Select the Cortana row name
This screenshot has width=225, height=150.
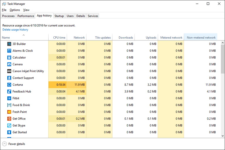(x=18, y=85)
